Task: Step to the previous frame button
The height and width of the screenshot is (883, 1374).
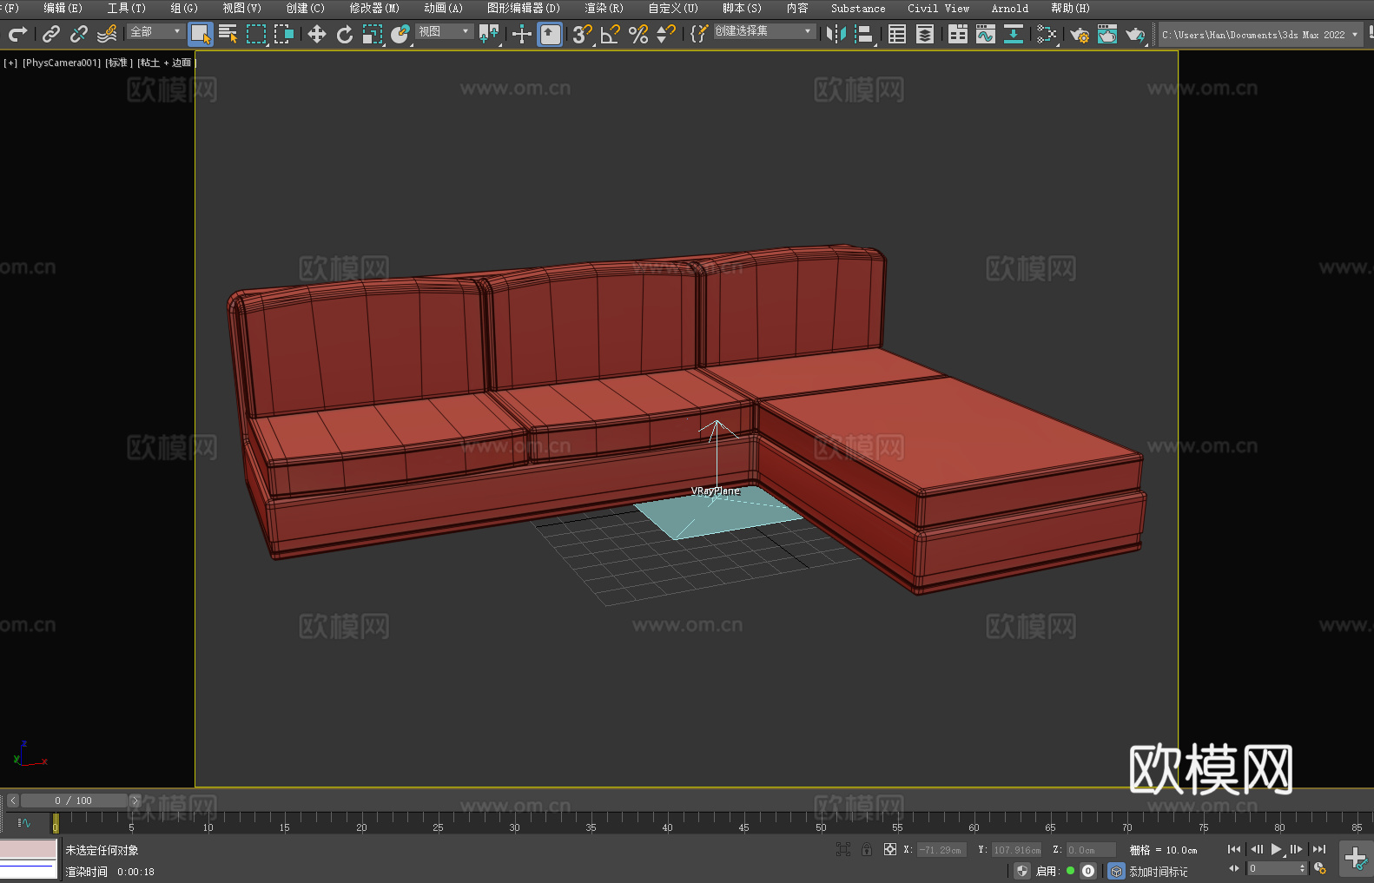Action: [1257, 849]
